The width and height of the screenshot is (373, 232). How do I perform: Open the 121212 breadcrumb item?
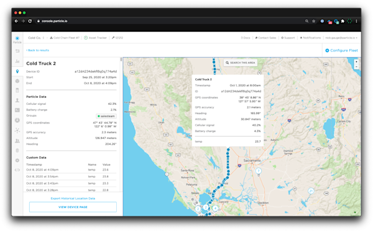pyautogui.click(x=117, y=38)
